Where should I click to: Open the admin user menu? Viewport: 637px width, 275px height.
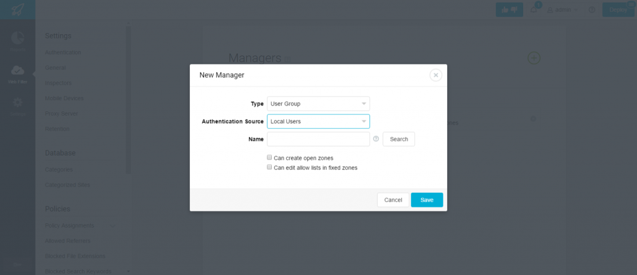[x=563, y=10]
